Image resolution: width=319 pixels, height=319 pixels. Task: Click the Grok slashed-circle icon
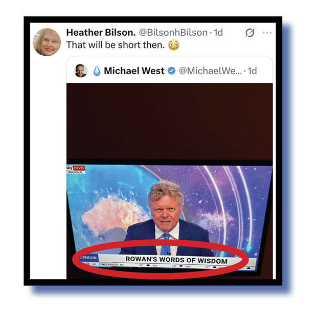[249, 33]
